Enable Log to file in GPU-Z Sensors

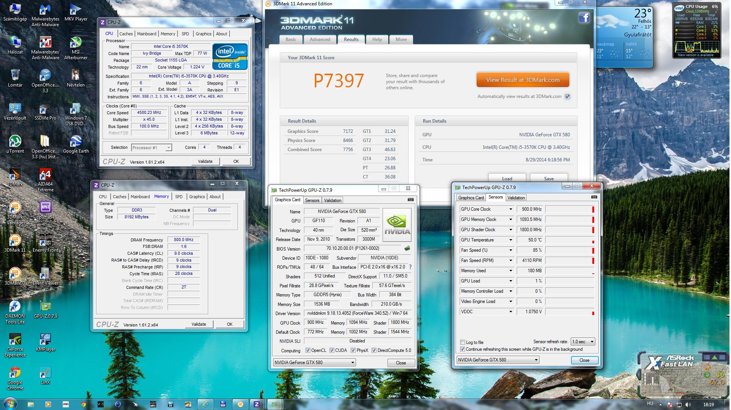(x=462, y=342)
